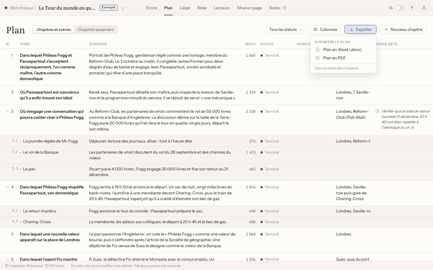
Task: Click the STATUT column header
Action: coord(267,44)
